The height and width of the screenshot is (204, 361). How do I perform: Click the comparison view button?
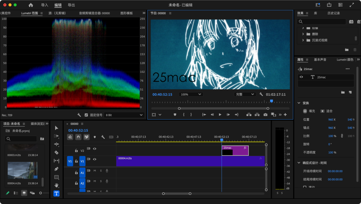click(273, 114)
